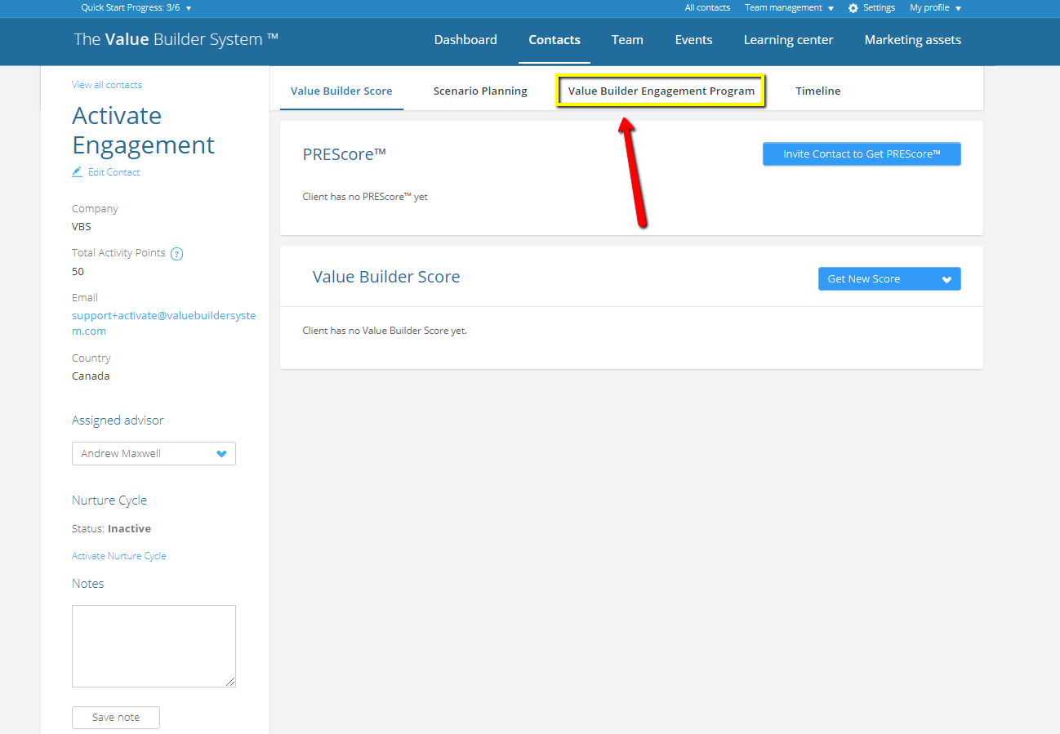Expand the Quick Start Progress dropdown
Image resolution: width=1060 pixels, height=734 pixels.
pos(136,7)
